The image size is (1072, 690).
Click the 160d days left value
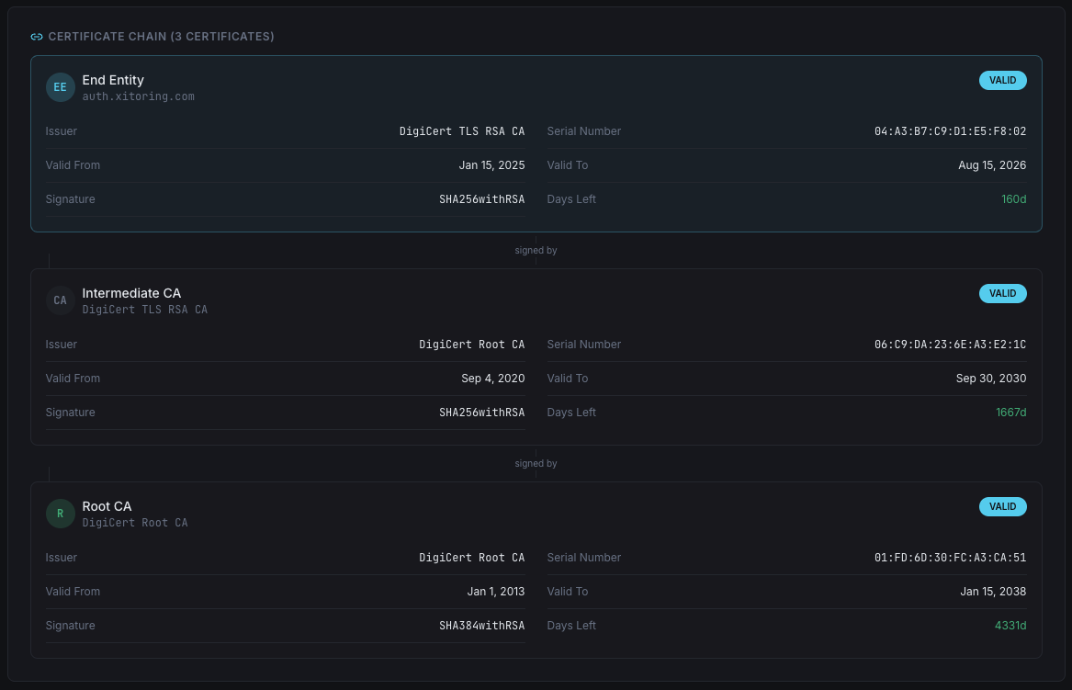coord(1013,199)
